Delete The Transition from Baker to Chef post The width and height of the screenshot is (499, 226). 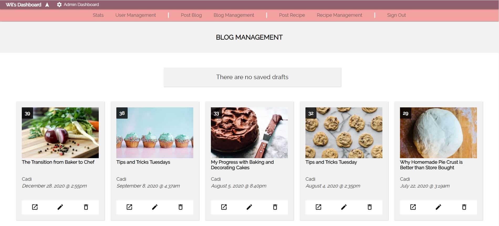coord(86,207)
